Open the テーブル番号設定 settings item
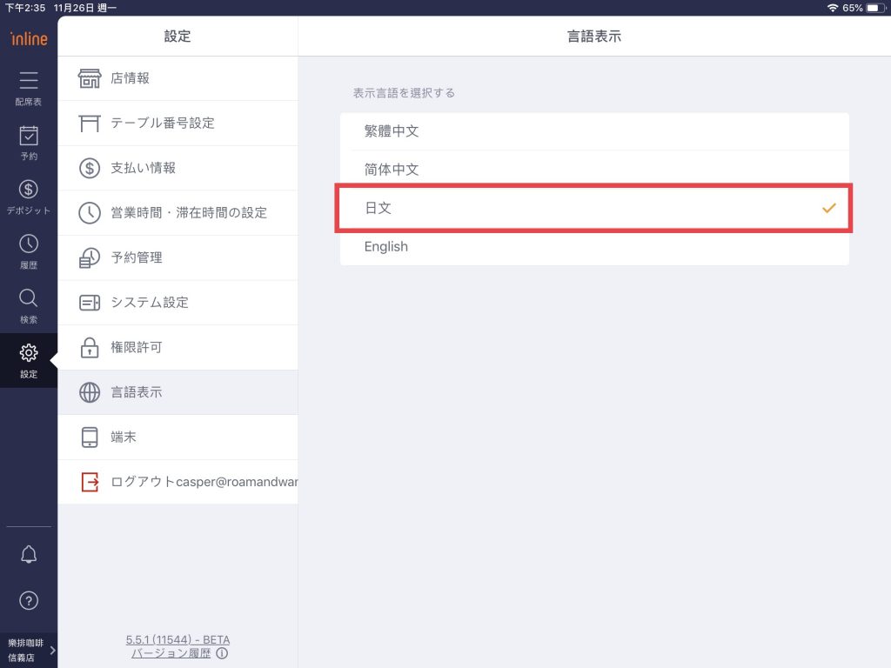891x668 pixels. pyautogui.click(x=178, y=124)
